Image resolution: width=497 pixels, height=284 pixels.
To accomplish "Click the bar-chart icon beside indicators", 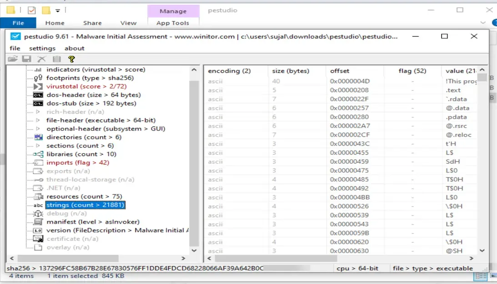I will (x=39, y=69).
